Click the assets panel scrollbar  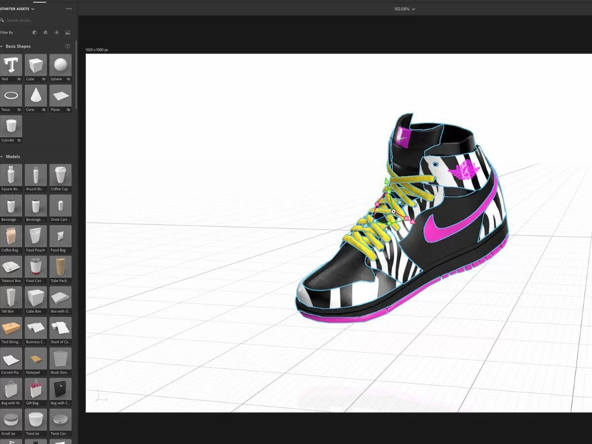pos(76,74)
